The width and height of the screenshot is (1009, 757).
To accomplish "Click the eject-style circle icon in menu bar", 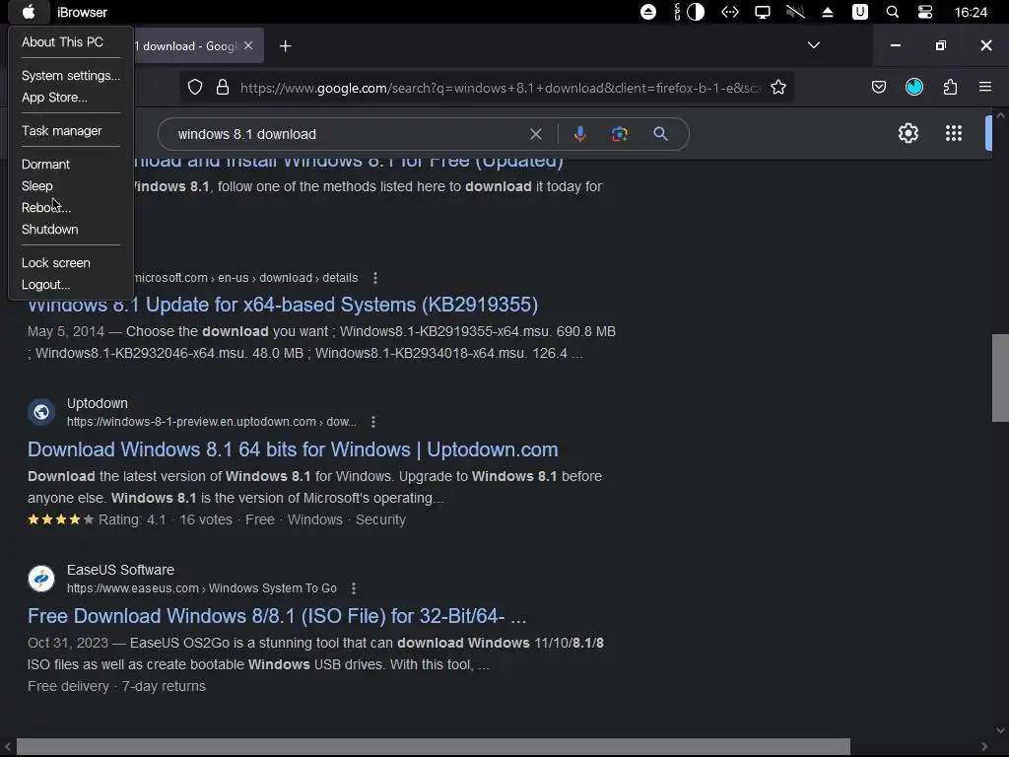I will (x=648, y=12).
